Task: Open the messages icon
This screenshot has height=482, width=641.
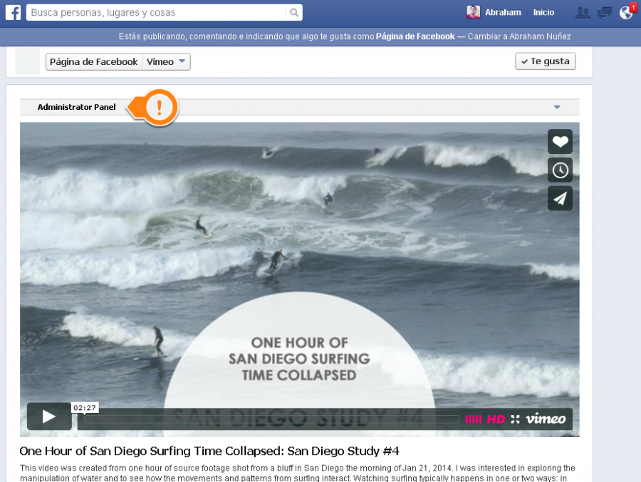Action: click(605, 13)
